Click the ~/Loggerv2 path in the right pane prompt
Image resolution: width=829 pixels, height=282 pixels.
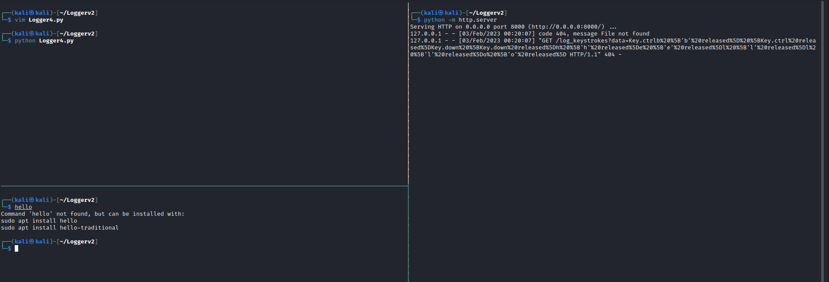tap(486, 13)
